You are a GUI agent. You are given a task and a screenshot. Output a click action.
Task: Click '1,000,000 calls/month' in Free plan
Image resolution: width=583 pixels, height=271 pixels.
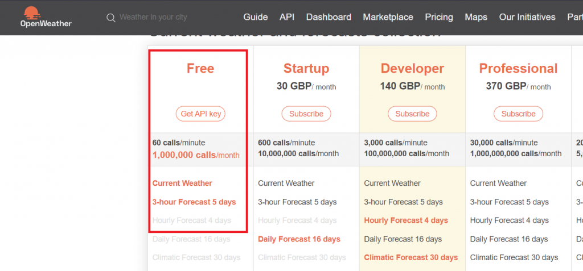[196, 155]
